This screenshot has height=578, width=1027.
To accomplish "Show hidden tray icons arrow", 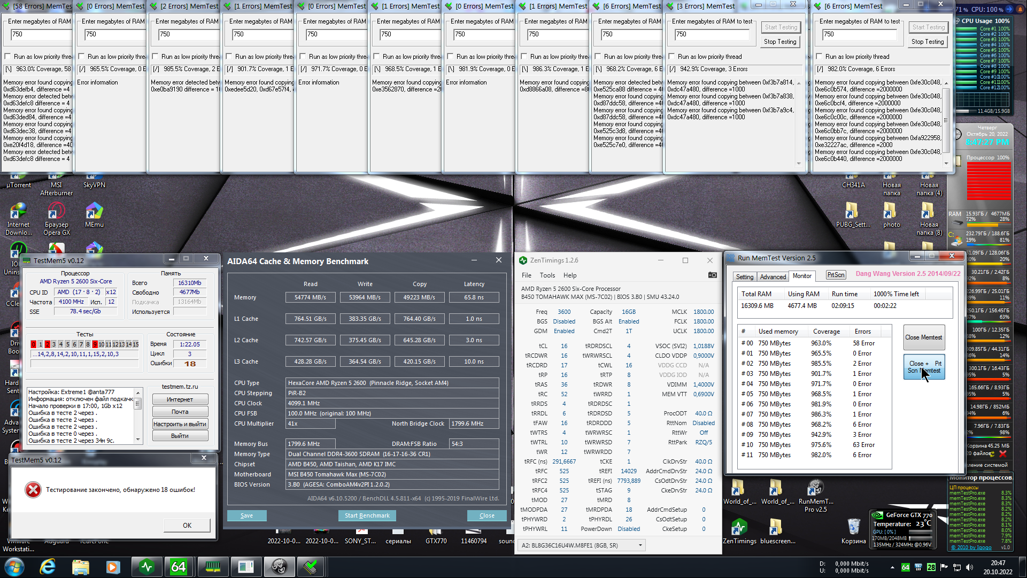I will pyautogui.click(x=892, y=567).
